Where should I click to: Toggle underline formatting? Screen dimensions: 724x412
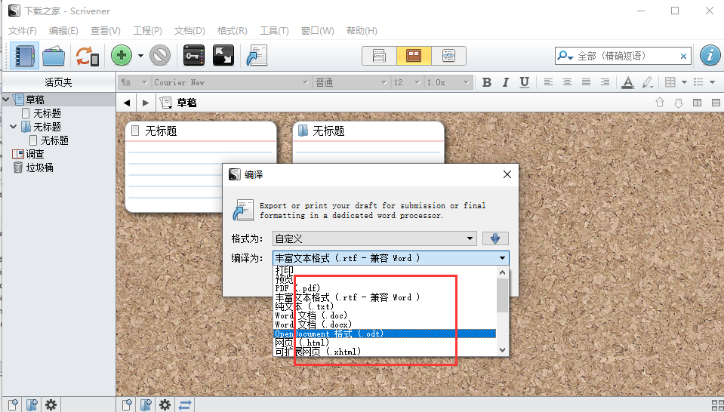point(524,82)
